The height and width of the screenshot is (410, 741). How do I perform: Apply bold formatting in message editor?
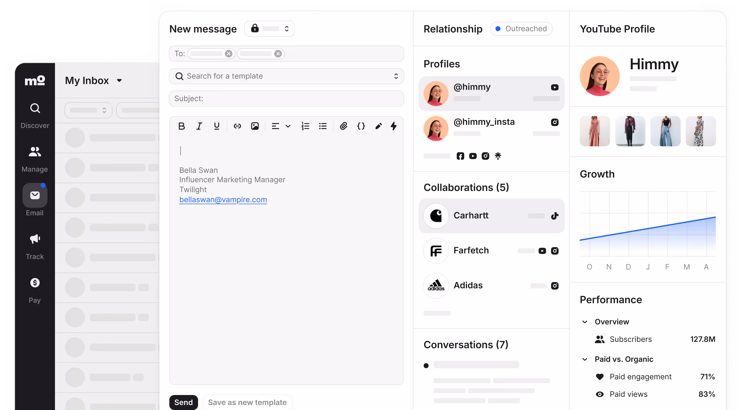(x=182, y=126)
